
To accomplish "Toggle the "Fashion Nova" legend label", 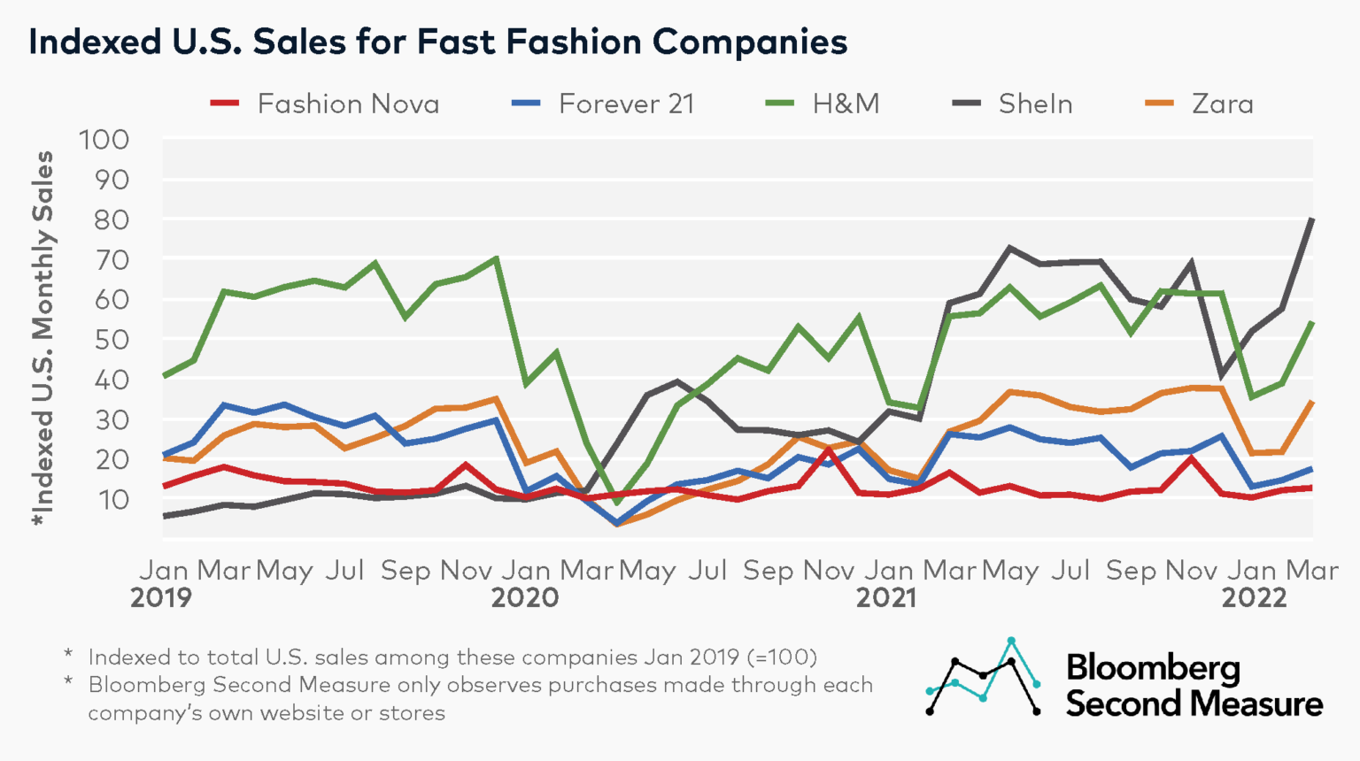I will tap(348, 104).
